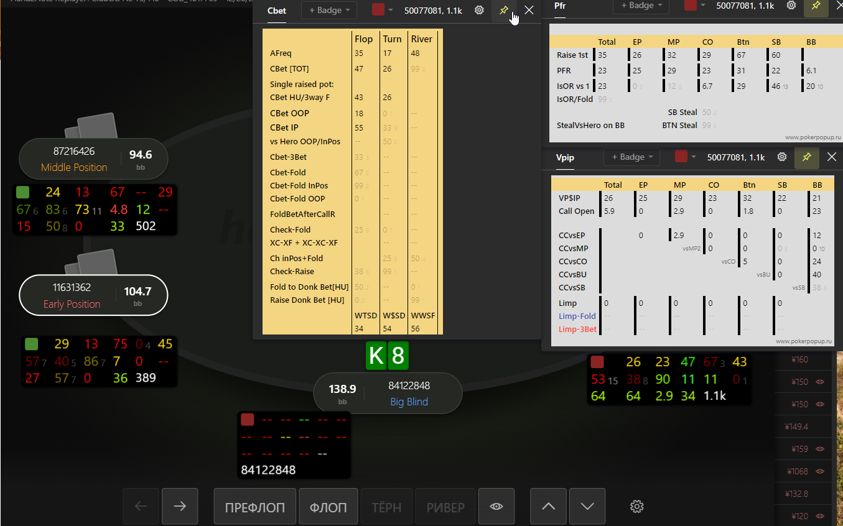Toggle eye icon on ¥1068 row
This screenshot has width=843, height=526.
[x=819, y=471]
